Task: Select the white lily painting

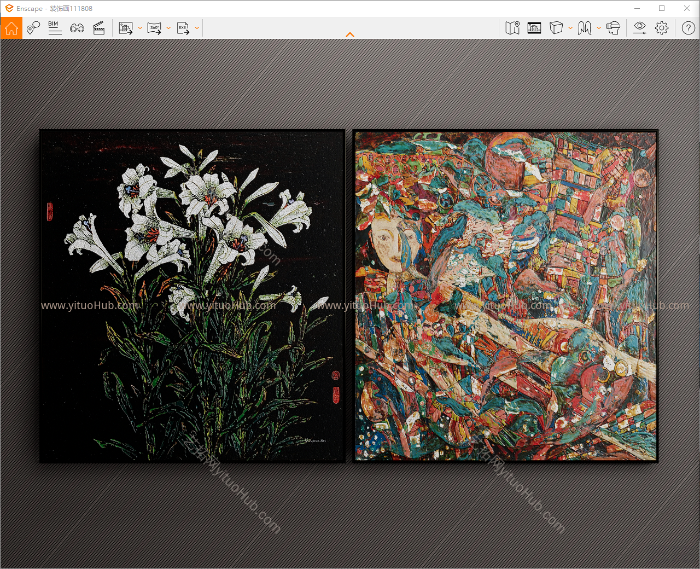Action: [192, 296]
